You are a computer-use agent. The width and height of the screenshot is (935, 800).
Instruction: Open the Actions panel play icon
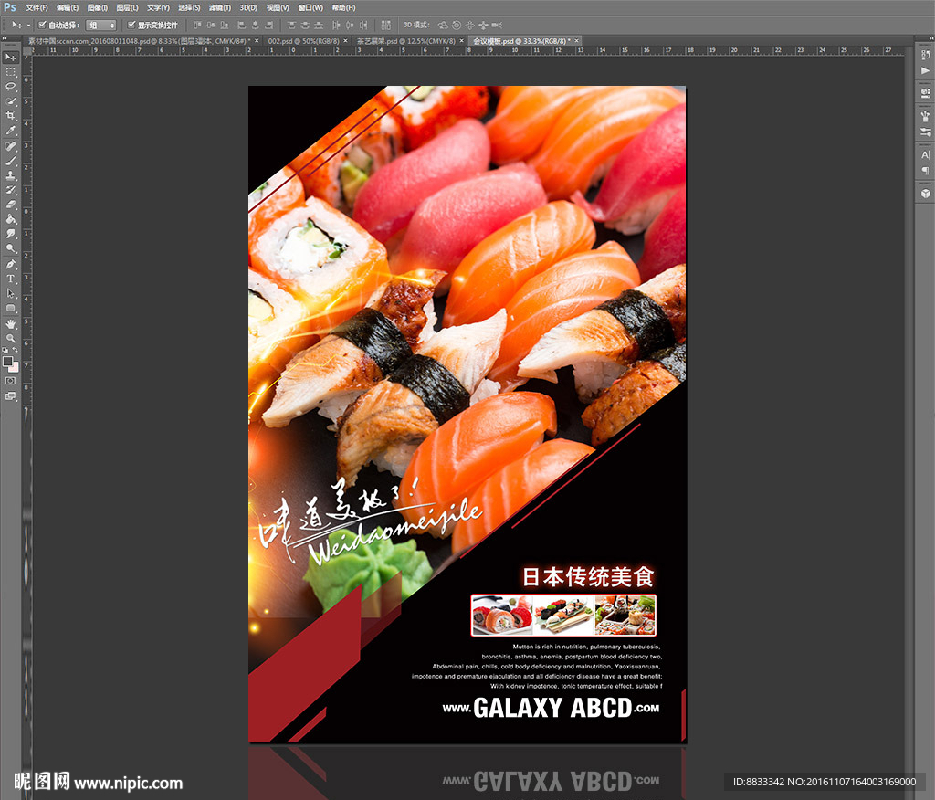(x=925, y=70)
